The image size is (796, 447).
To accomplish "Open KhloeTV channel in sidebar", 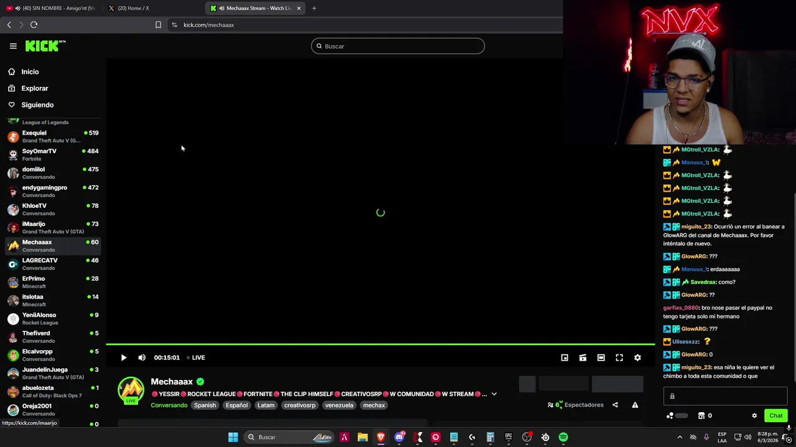I will [53, 209].
